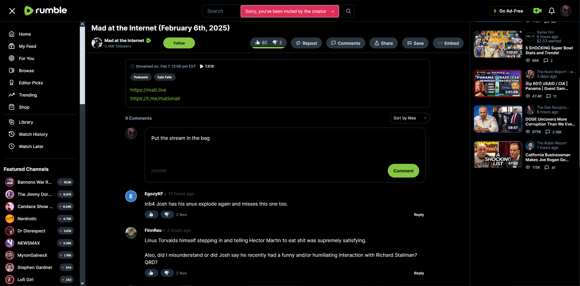Open the Mad at the Internet channel avatar
This screenshot has height=286, width=580.
click(97, 43)
